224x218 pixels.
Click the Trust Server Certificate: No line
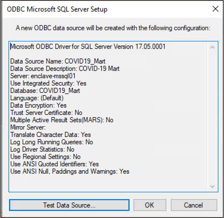(x=46, y=113)
